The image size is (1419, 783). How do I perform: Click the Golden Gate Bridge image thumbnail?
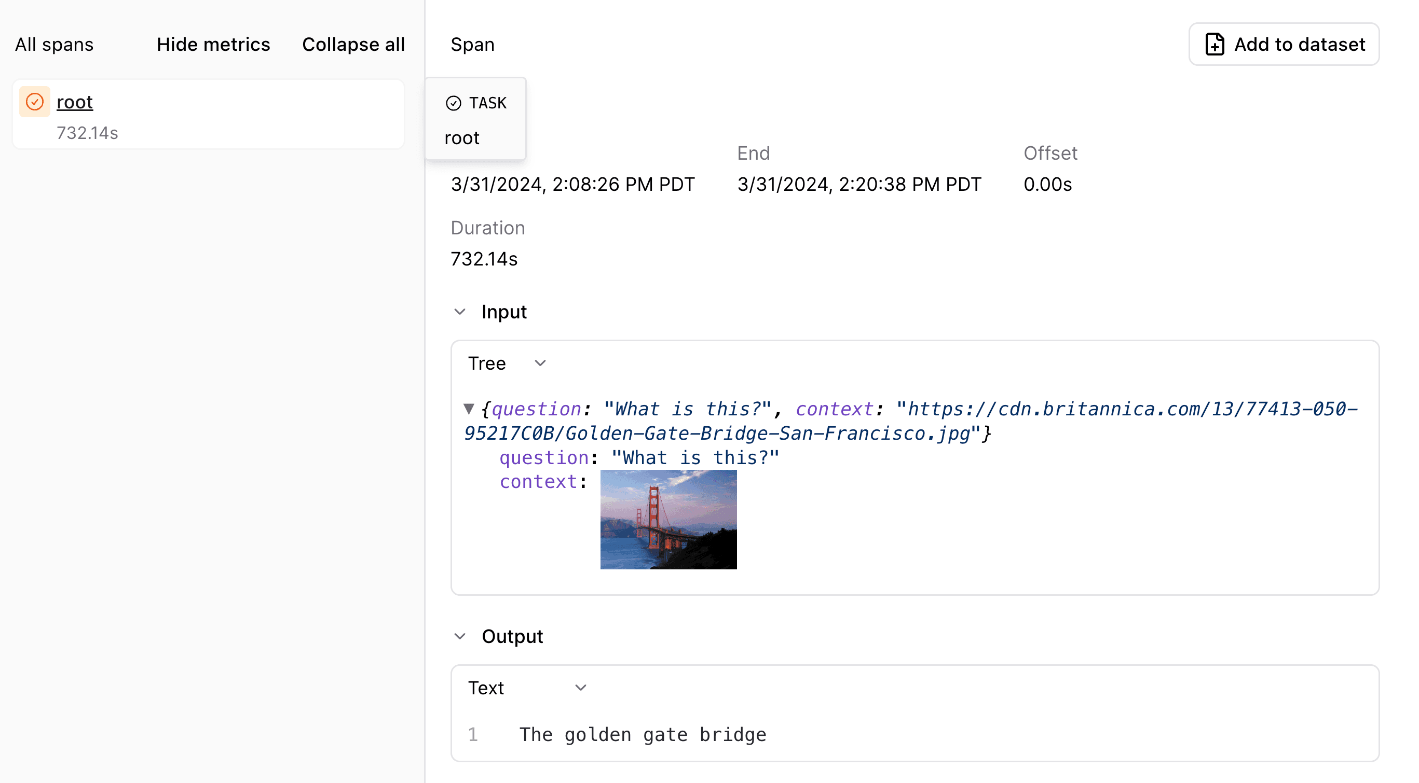[667, 519]
